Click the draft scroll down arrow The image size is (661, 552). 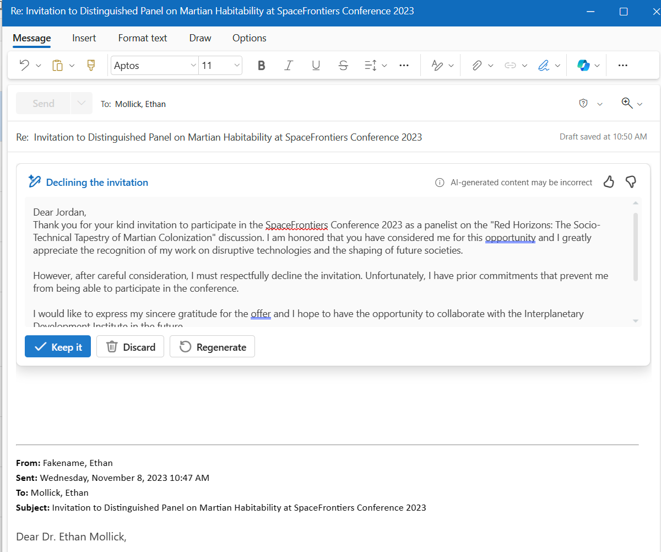pyautogui.click(x=636, y=321)
